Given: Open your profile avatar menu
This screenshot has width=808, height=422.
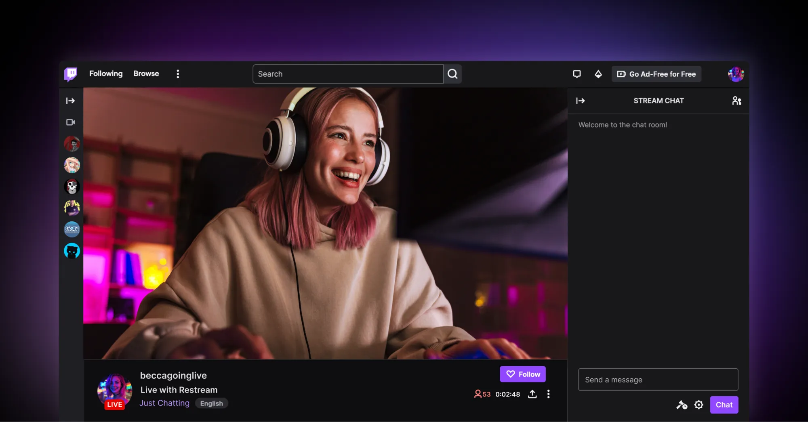Looking at the screenshot, I should 736,74.
